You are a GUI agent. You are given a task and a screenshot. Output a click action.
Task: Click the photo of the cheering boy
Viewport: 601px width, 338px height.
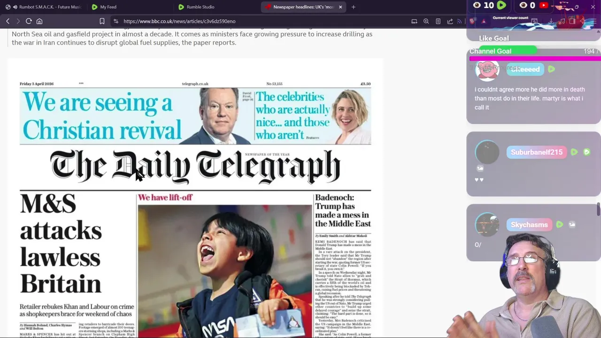coord(225,270)
